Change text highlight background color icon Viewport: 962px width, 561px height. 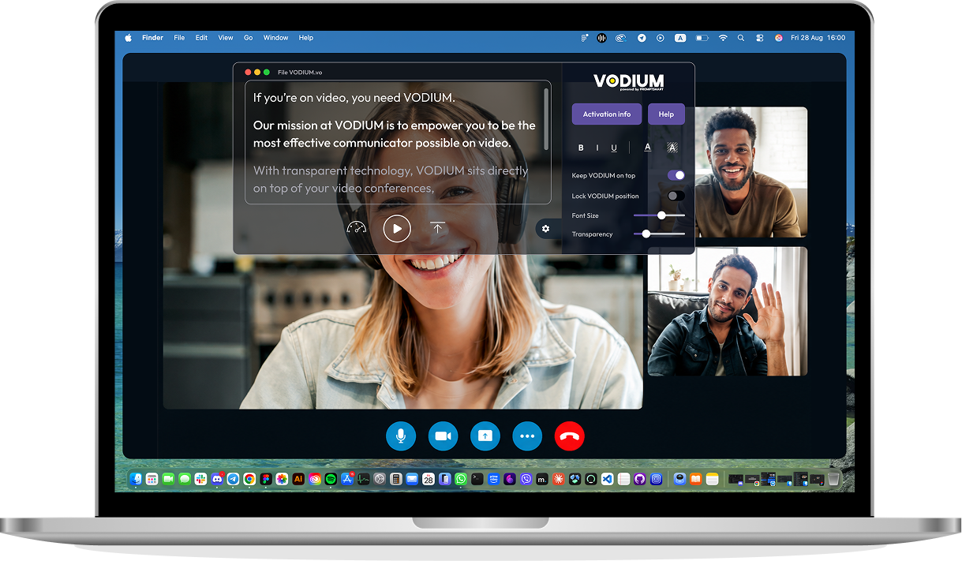pos(672,148)
